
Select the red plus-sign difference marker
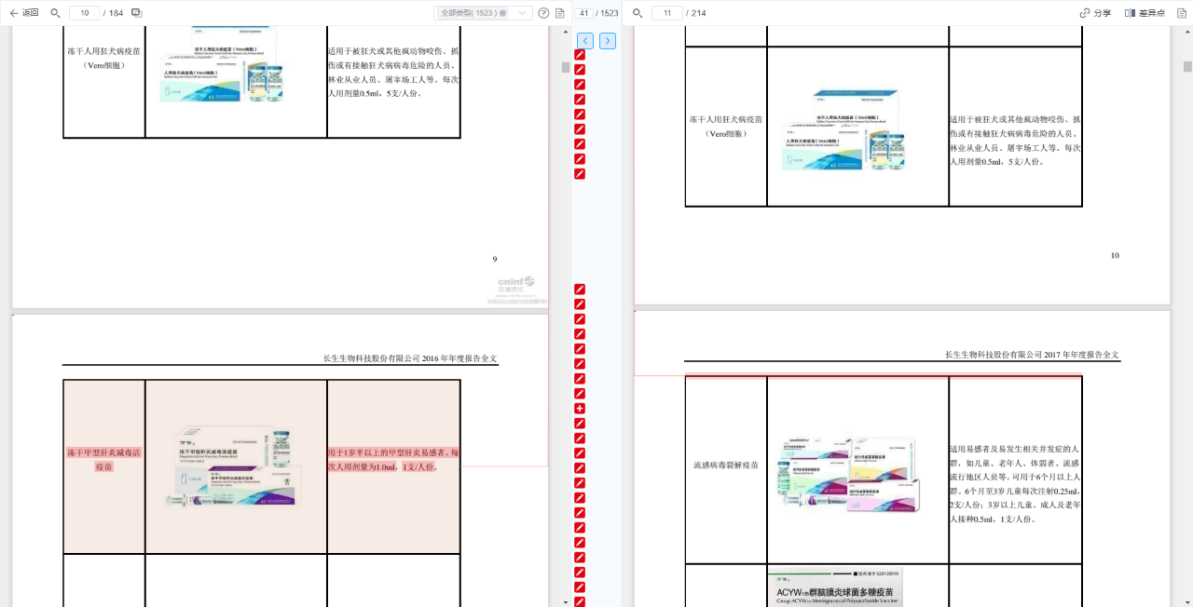click(x=580, y=409)
